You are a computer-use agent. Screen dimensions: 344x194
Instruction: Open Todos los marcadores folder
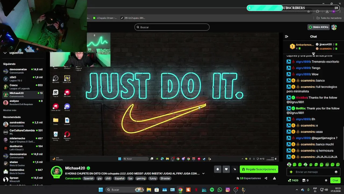(329, 18)
